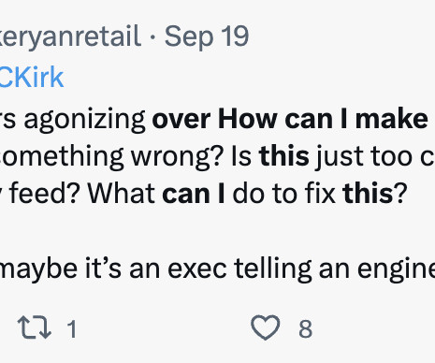Click the words 'do to fix'

284,193
